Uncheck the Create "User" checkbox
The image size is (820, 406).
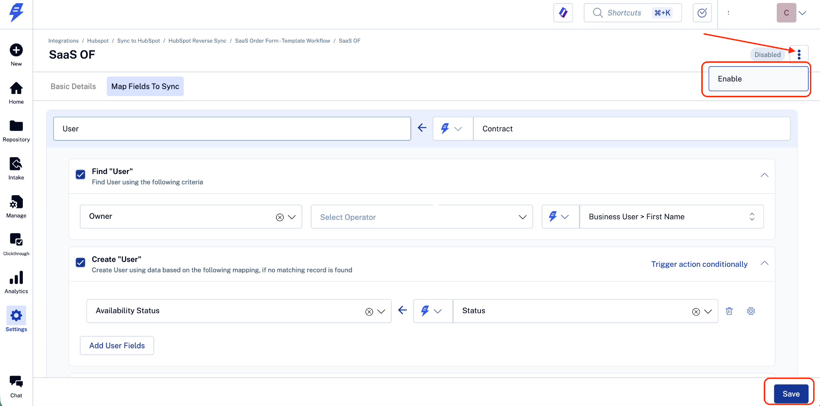80,263
